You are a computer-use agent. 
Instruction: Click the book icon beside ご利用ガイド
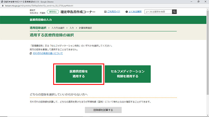(105, 12)
